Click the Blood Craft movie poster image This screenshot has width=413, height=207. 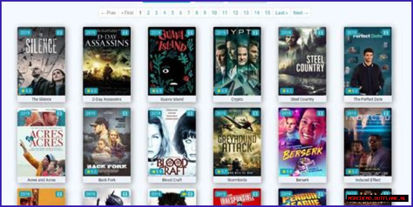(x=172, y=142)
